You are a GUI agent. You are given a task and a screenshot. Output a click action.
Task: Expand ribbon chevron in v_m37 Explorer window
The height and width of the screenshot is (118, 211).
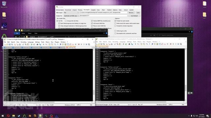pos(104,33)
